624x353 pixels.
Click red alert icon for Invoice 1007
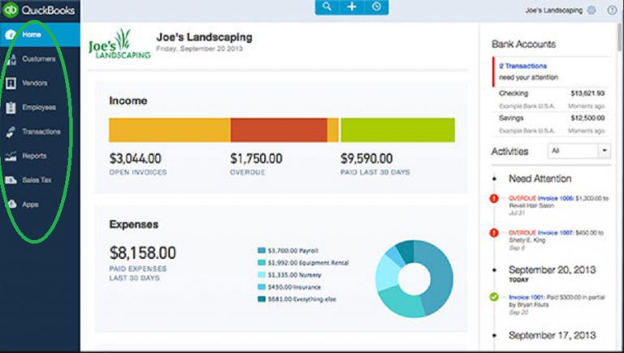(x=494, y=233)
